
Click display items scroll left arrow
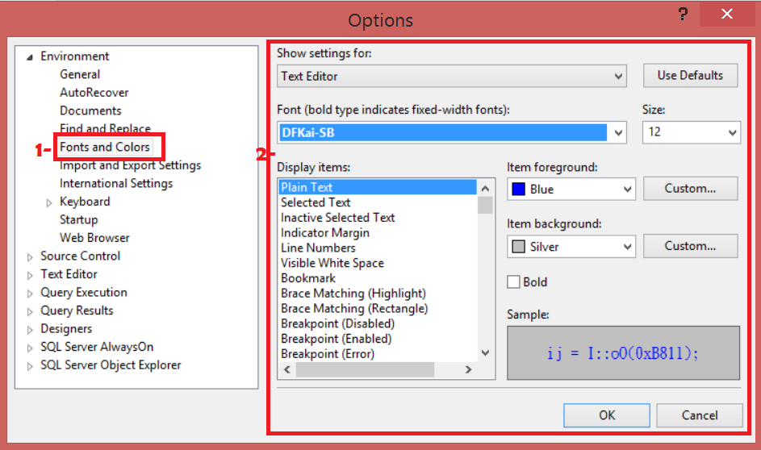(x=287, y=369)
